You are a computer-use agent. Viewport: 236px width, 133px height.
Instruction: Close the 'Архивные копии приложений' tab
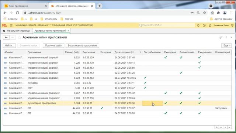coord(68,31)
